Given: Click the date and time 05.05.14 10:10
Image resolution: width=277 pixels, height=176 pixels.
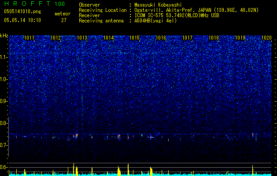Looking at the screenshot, I should [22, 20].
